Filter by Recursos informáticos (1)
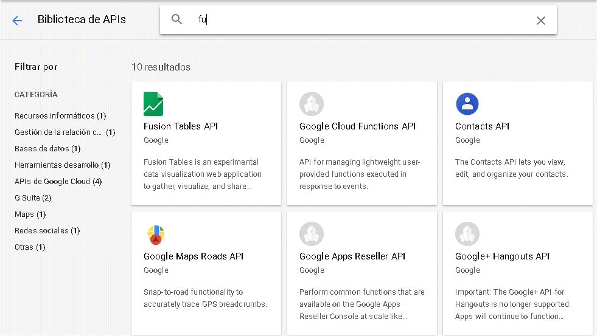This screenshot has width=597, height=336. (60, 115)
